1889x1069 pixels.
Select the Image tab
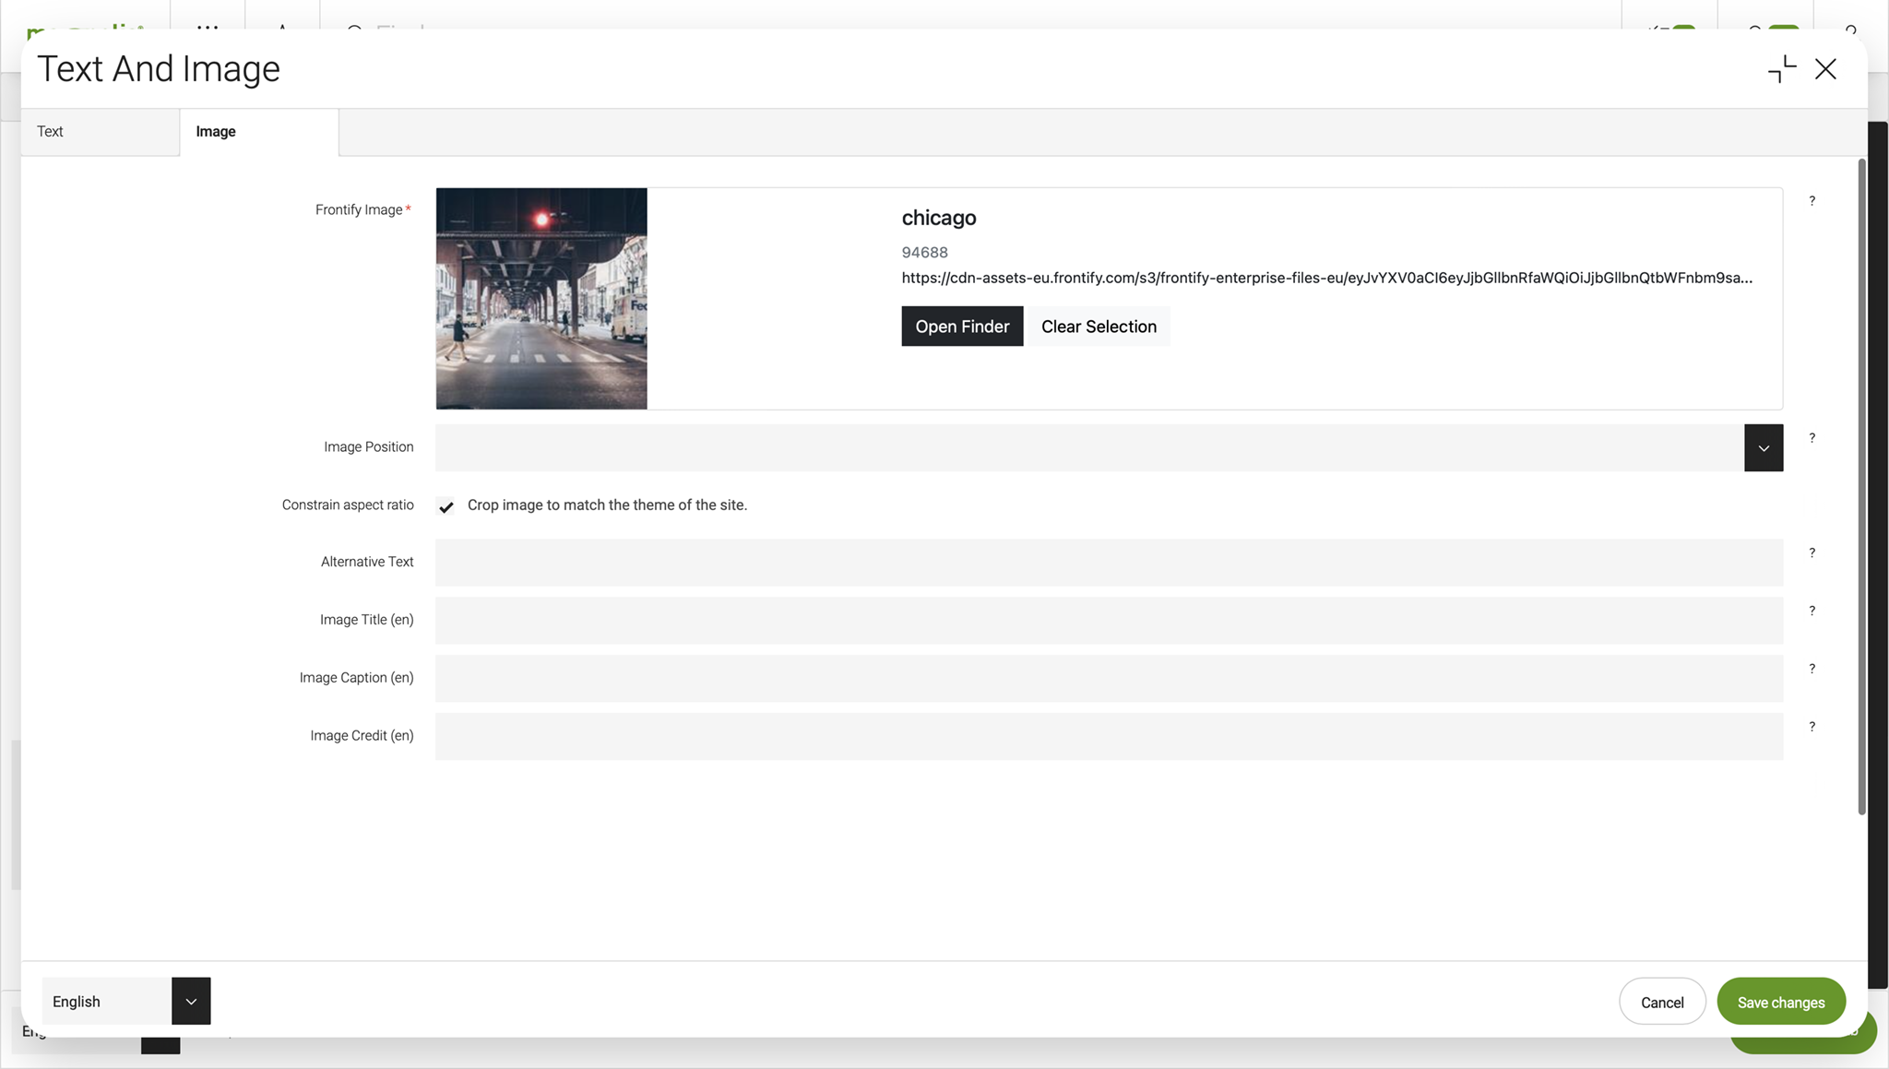click(215, 131)
